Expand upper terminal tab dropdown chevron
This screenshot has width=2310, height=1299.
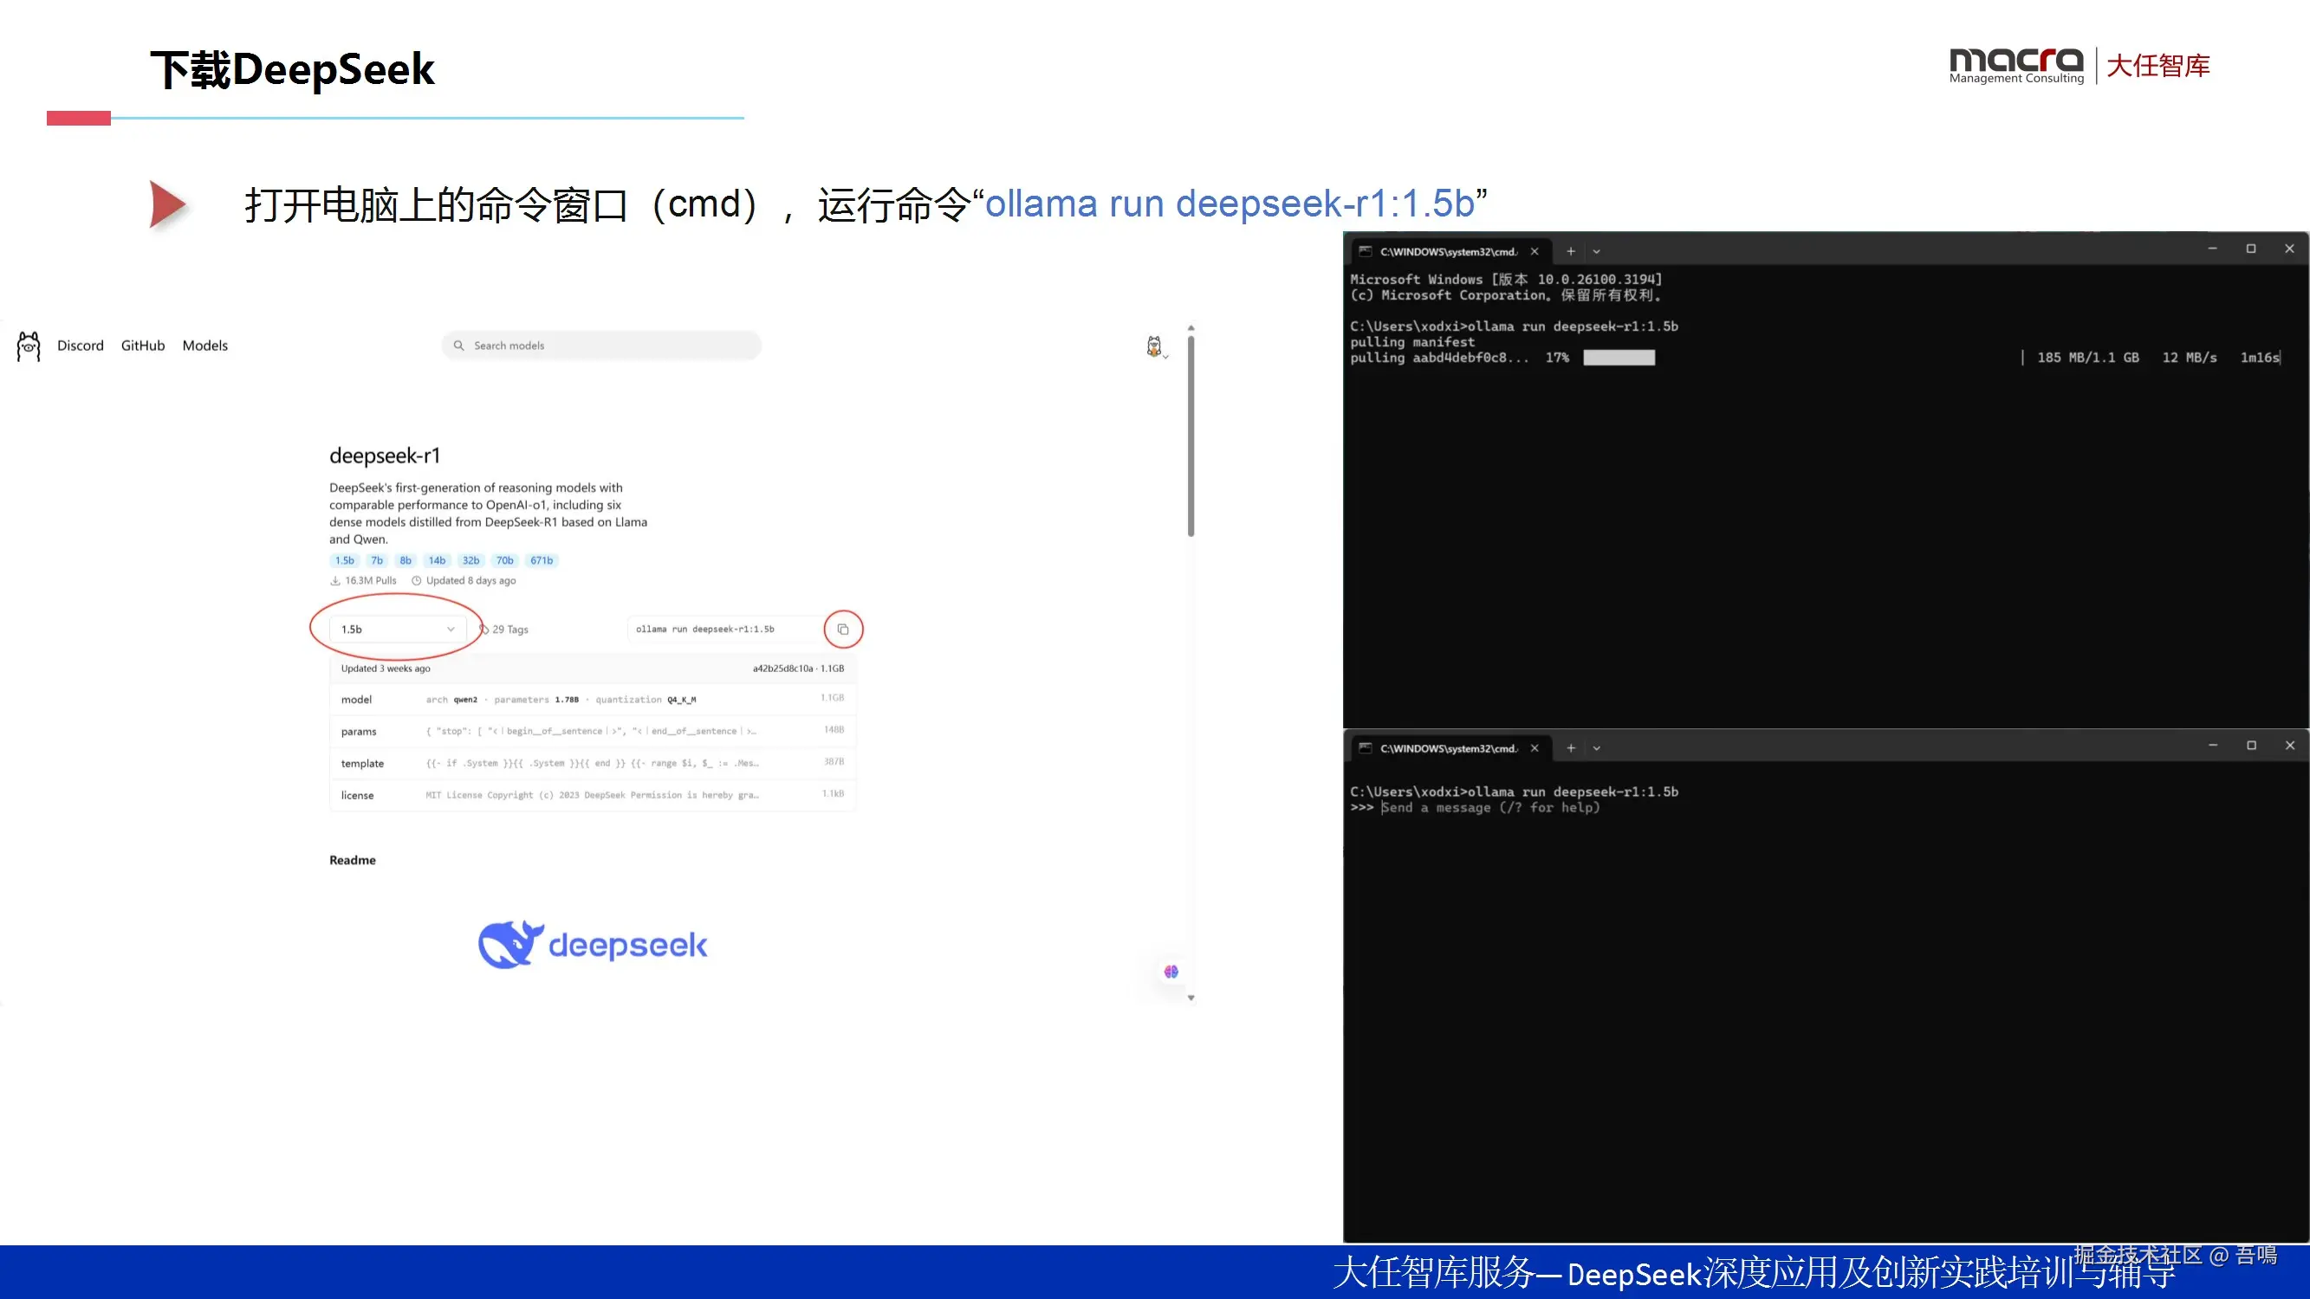point(1596,252)
